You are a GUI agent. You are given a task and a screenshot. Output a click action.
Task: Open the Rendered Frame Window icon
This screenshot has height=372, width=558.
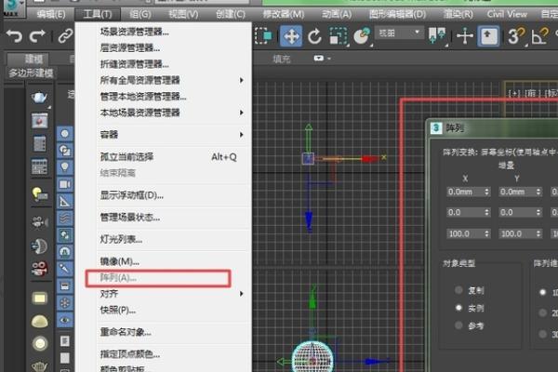[39, 121]
